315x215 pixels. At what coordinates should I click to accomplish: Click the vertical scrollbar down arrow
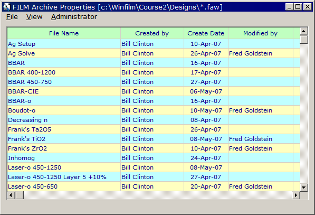click(303, 188)
